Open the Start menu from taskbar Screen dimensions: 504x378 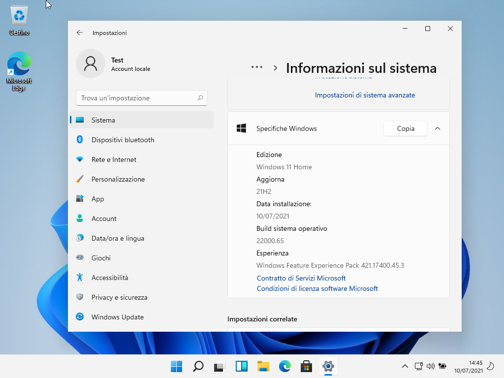pos(176,366)
